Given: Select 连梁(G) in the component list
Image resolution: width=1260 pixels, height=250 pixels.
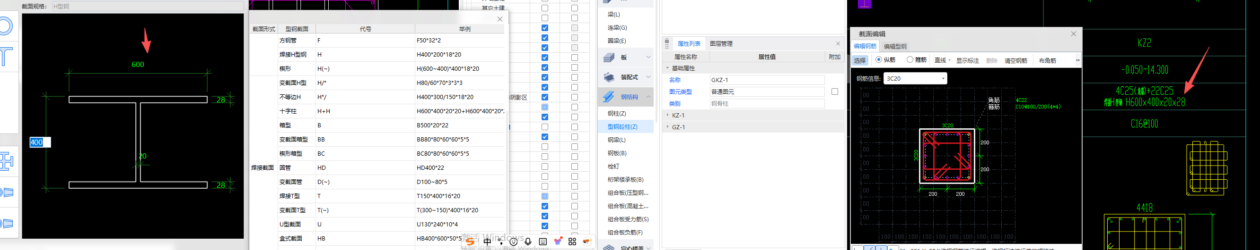Looking at the screenshot, I should point(626,27).
